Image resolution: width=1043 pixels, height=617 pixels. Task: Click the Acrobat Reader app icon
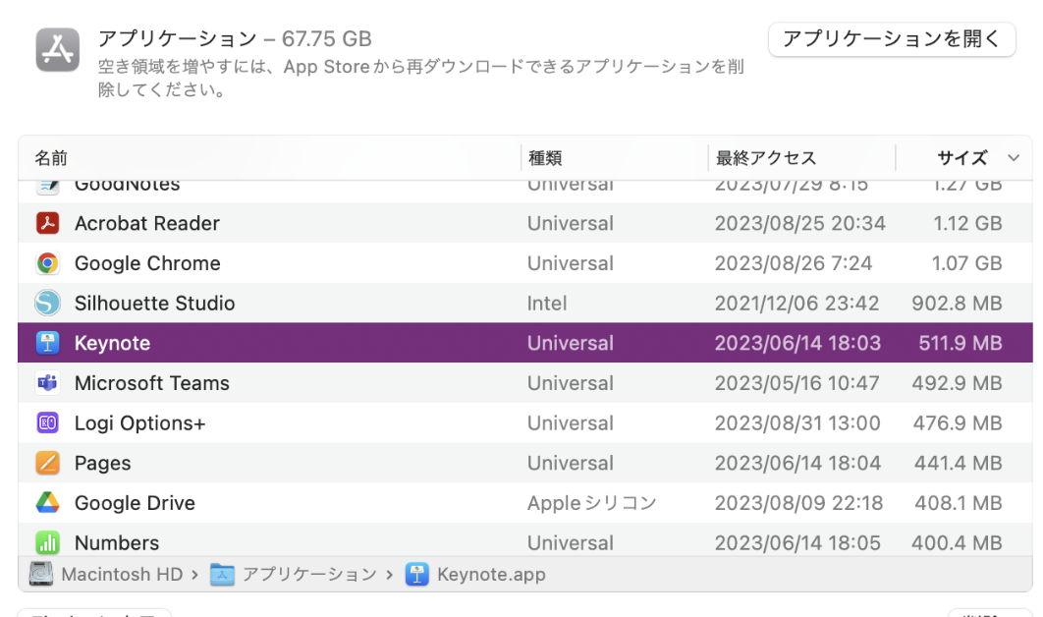47,224
